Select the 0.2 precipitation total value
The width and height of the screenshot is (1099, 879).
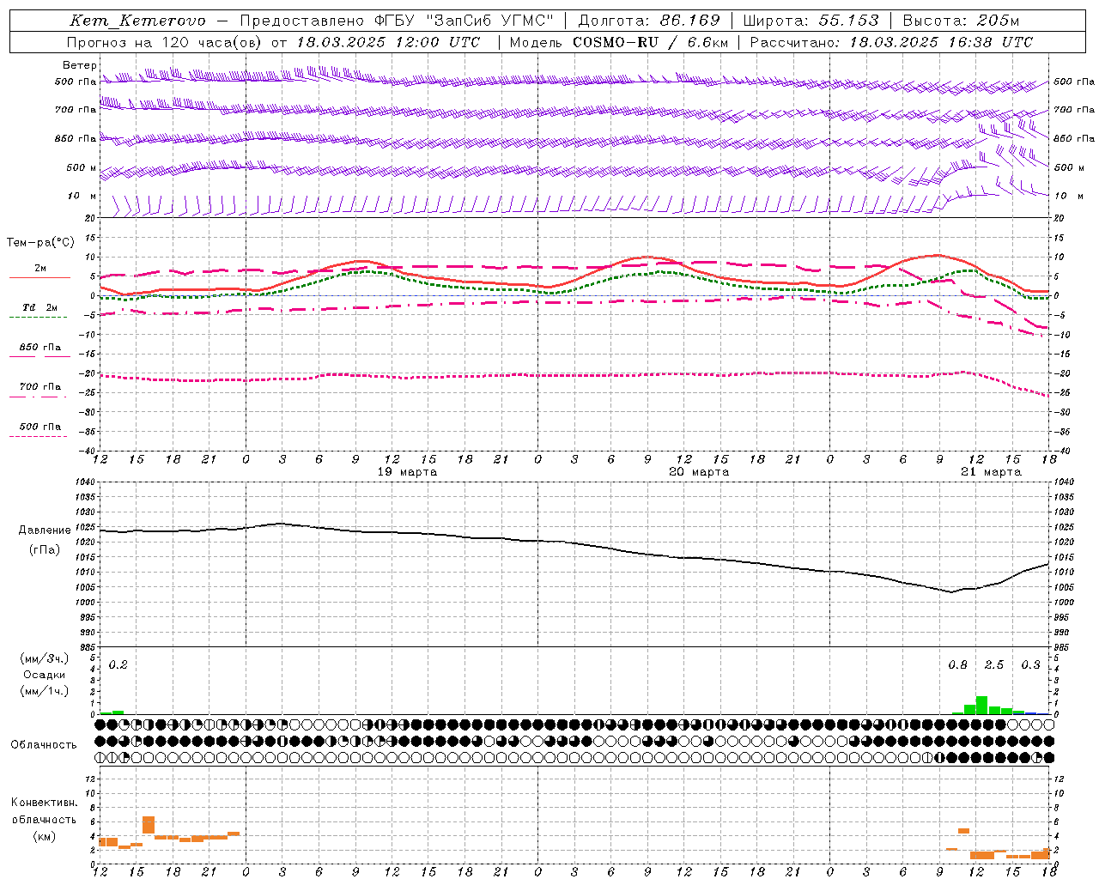click(118, 664)
